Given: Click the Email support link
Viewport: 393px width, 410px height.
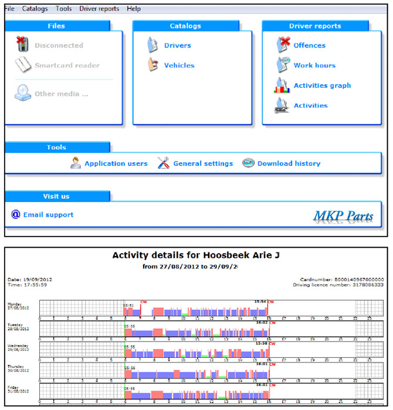Looking at the screenshot, I should (x=48, y=215).
